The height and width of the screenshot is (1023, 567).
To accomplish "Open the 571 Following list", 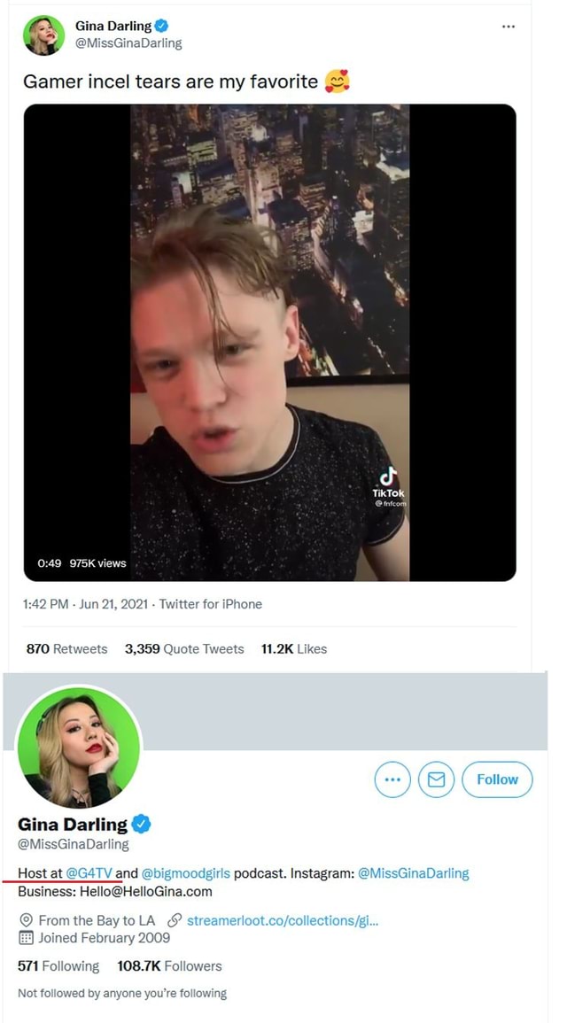I will 58,966.
